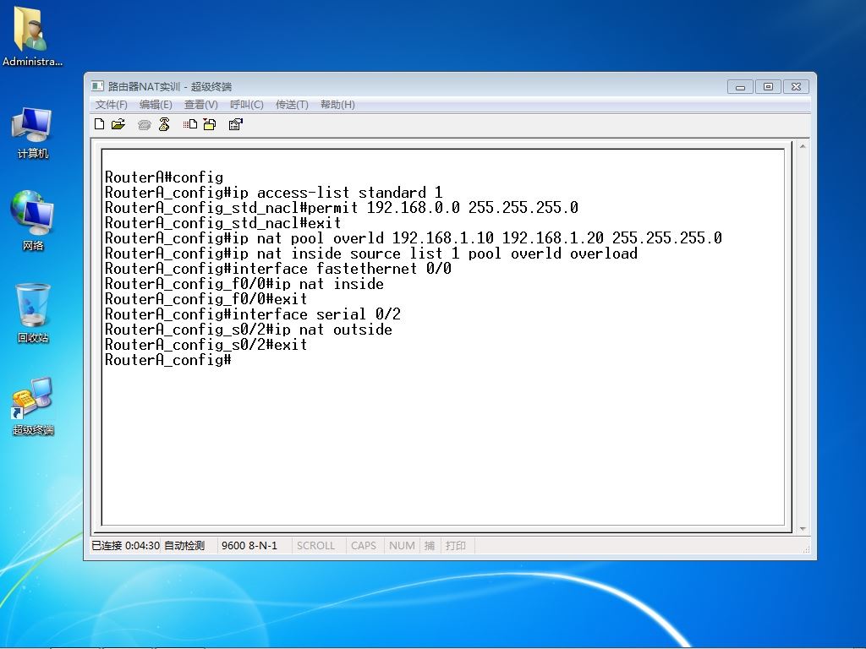Click the Properties toolbar icon
This screenshot has height=649, width=866.
[236, 124]
